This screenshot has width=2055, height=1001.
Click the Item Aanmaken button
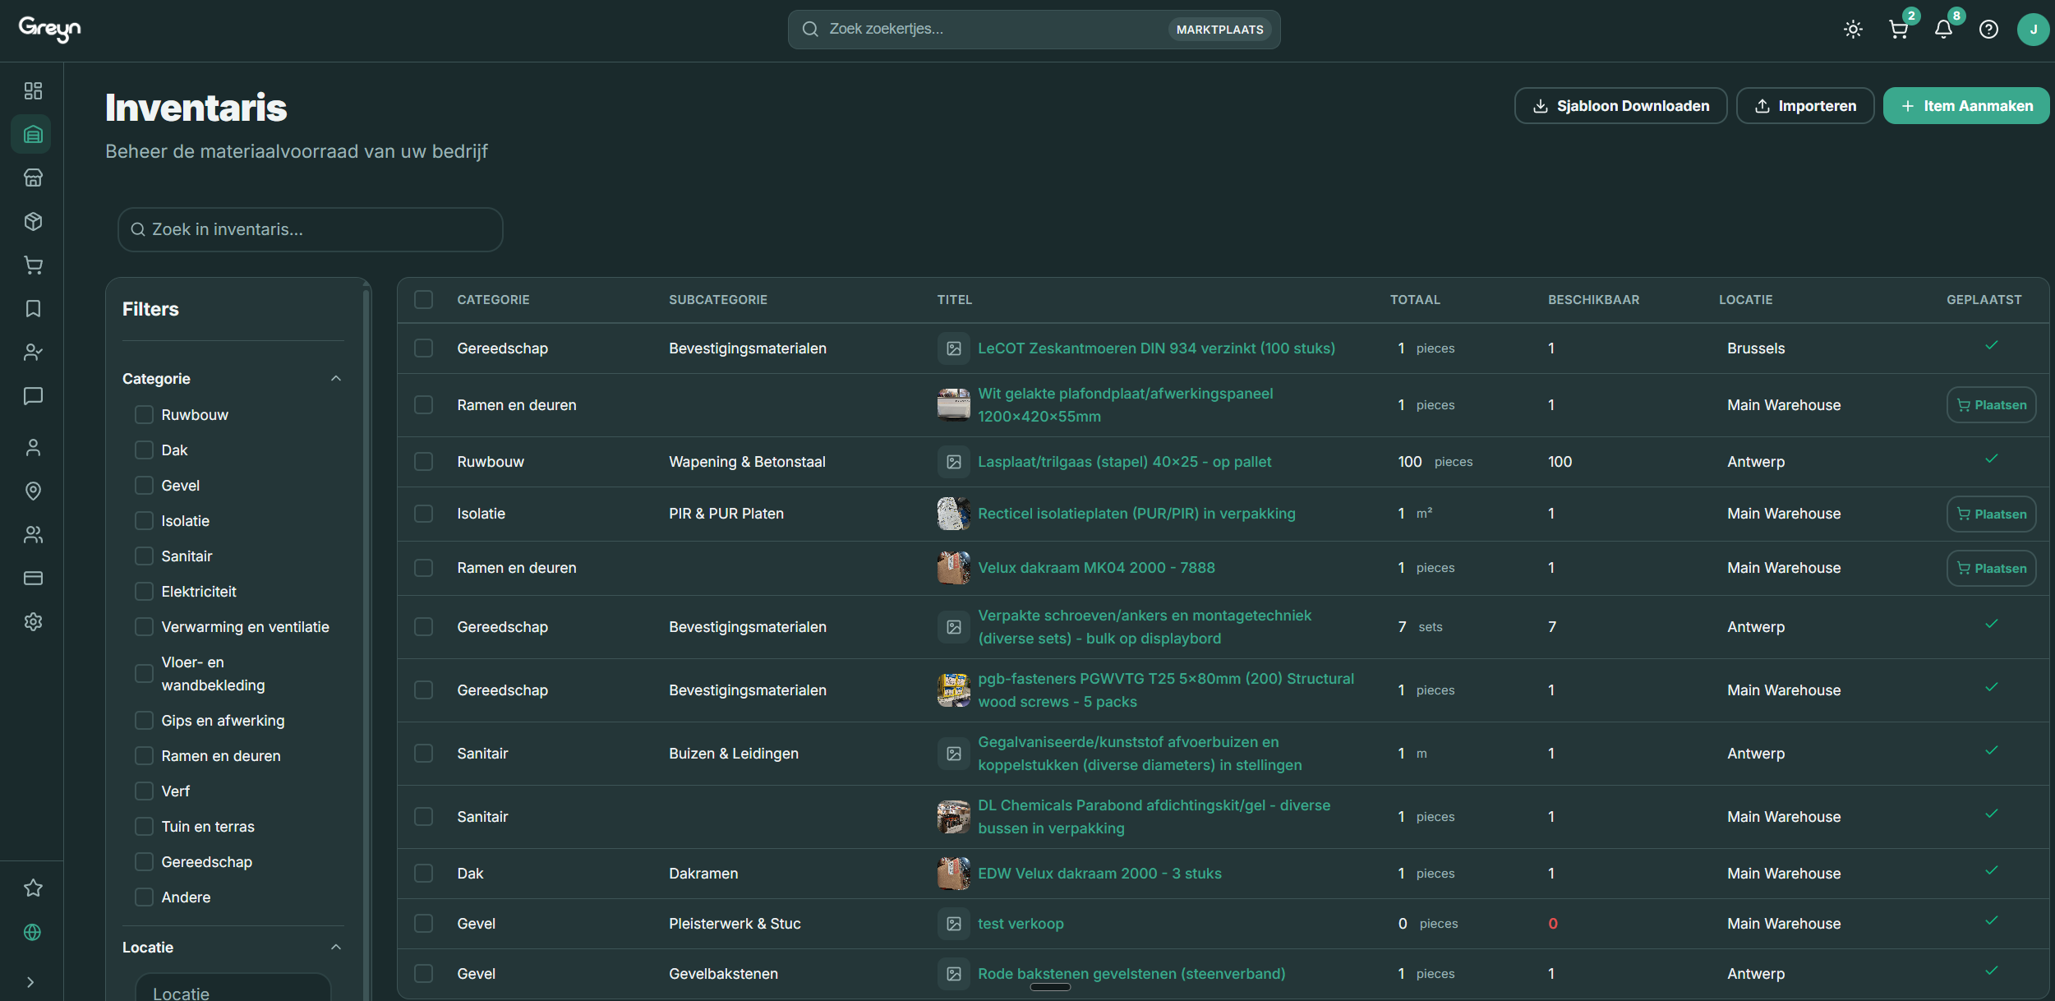click(1965, 106)
